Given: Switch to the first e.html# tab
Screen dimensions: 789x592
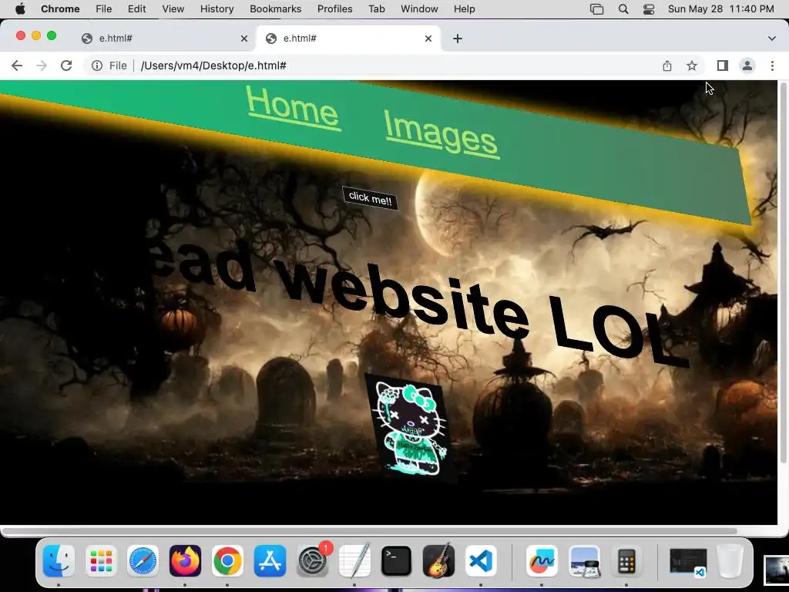Looking at the screenshot, I should click(x=165, y=39).
